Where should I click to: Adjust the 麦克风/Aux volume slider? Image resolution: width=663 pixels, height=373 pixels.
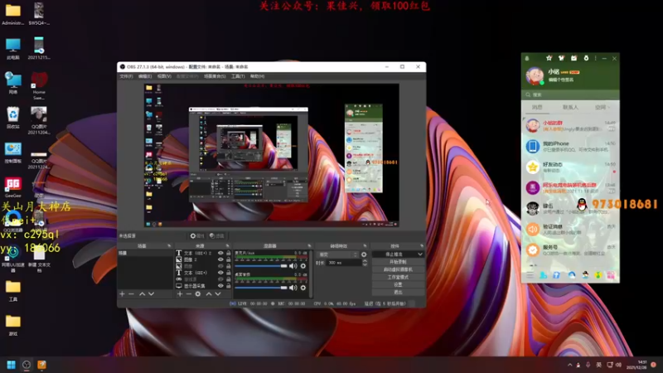point(260,266)
